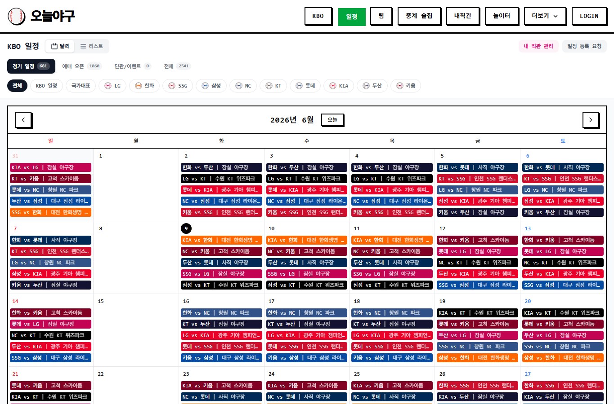Filter by 삼성 team logo chip
This screenshot has height=404, width=614.
[211, 86]
